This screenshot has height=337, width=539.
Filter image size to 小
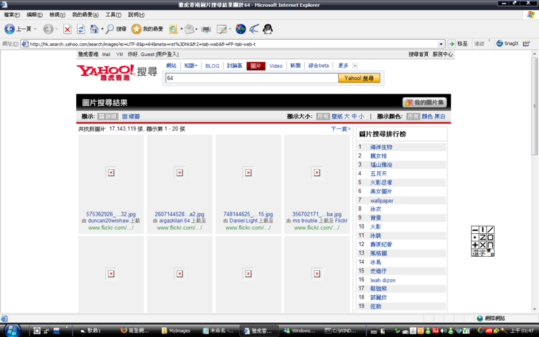click(361, 117)
